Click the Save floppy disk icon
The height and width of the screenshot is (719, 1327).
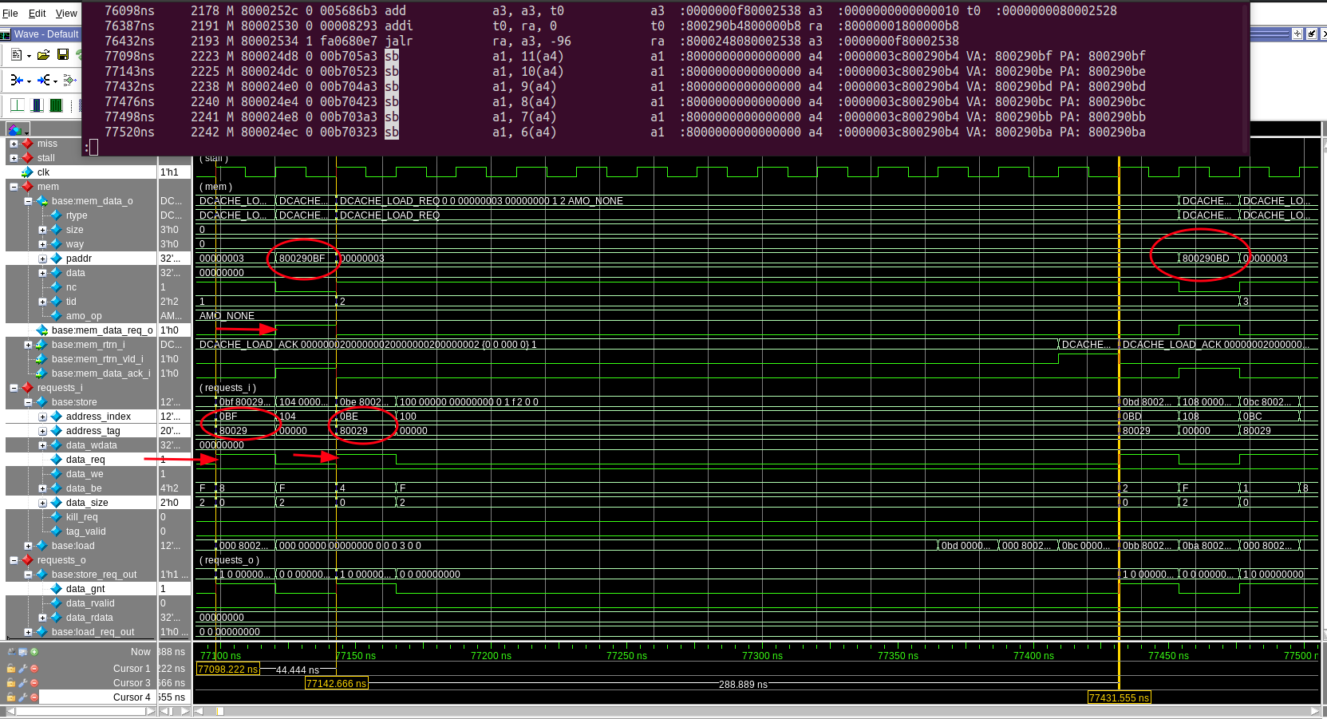[63, 55]
